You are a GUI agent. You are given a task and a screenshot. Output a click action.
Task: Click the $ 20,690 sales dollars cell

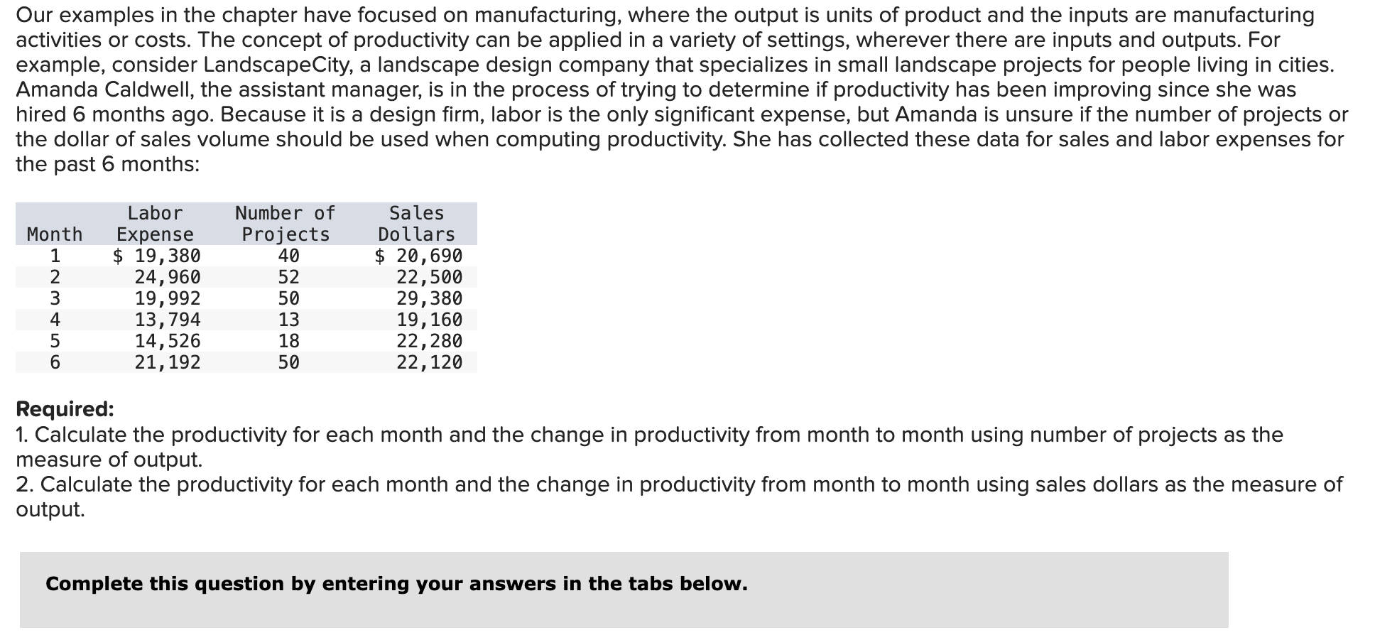(x=418, y=256)
